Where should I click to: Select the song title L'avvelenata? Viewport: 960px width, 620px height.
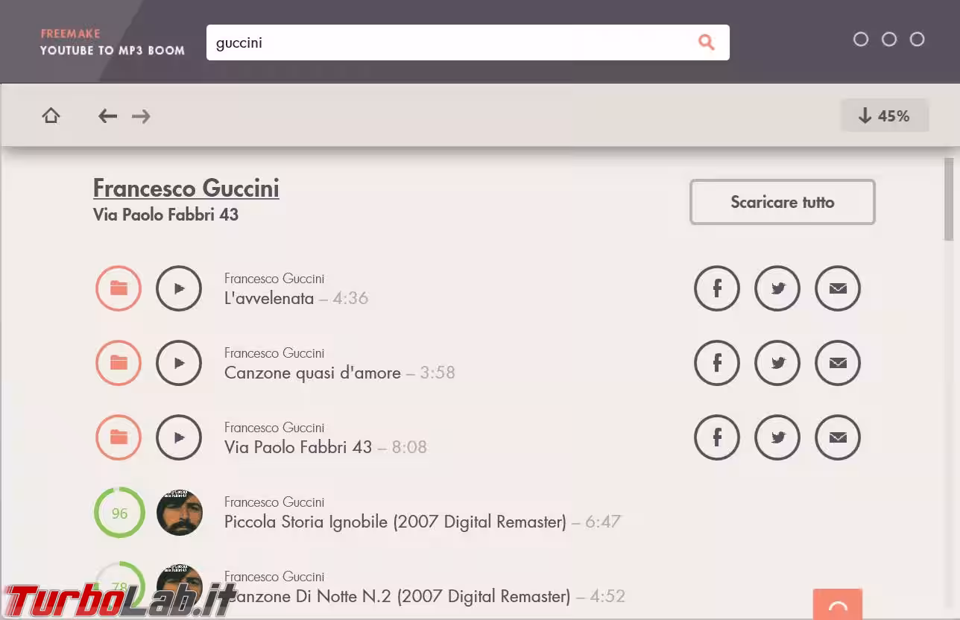tap(269, 298)
